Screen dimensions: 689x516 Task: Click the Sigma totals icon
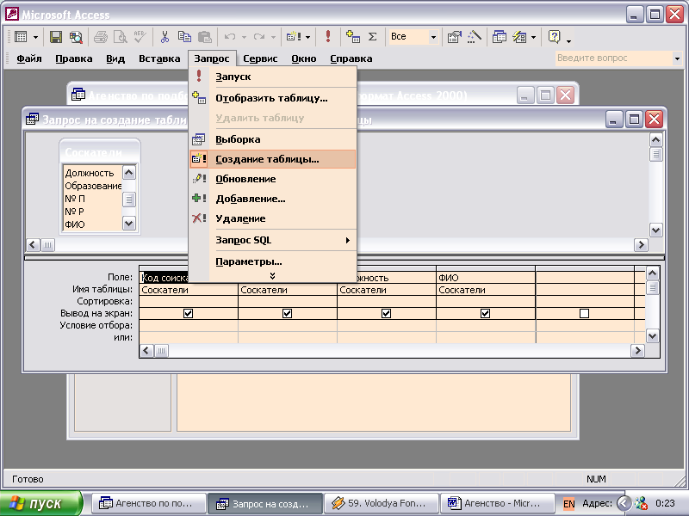373,37
